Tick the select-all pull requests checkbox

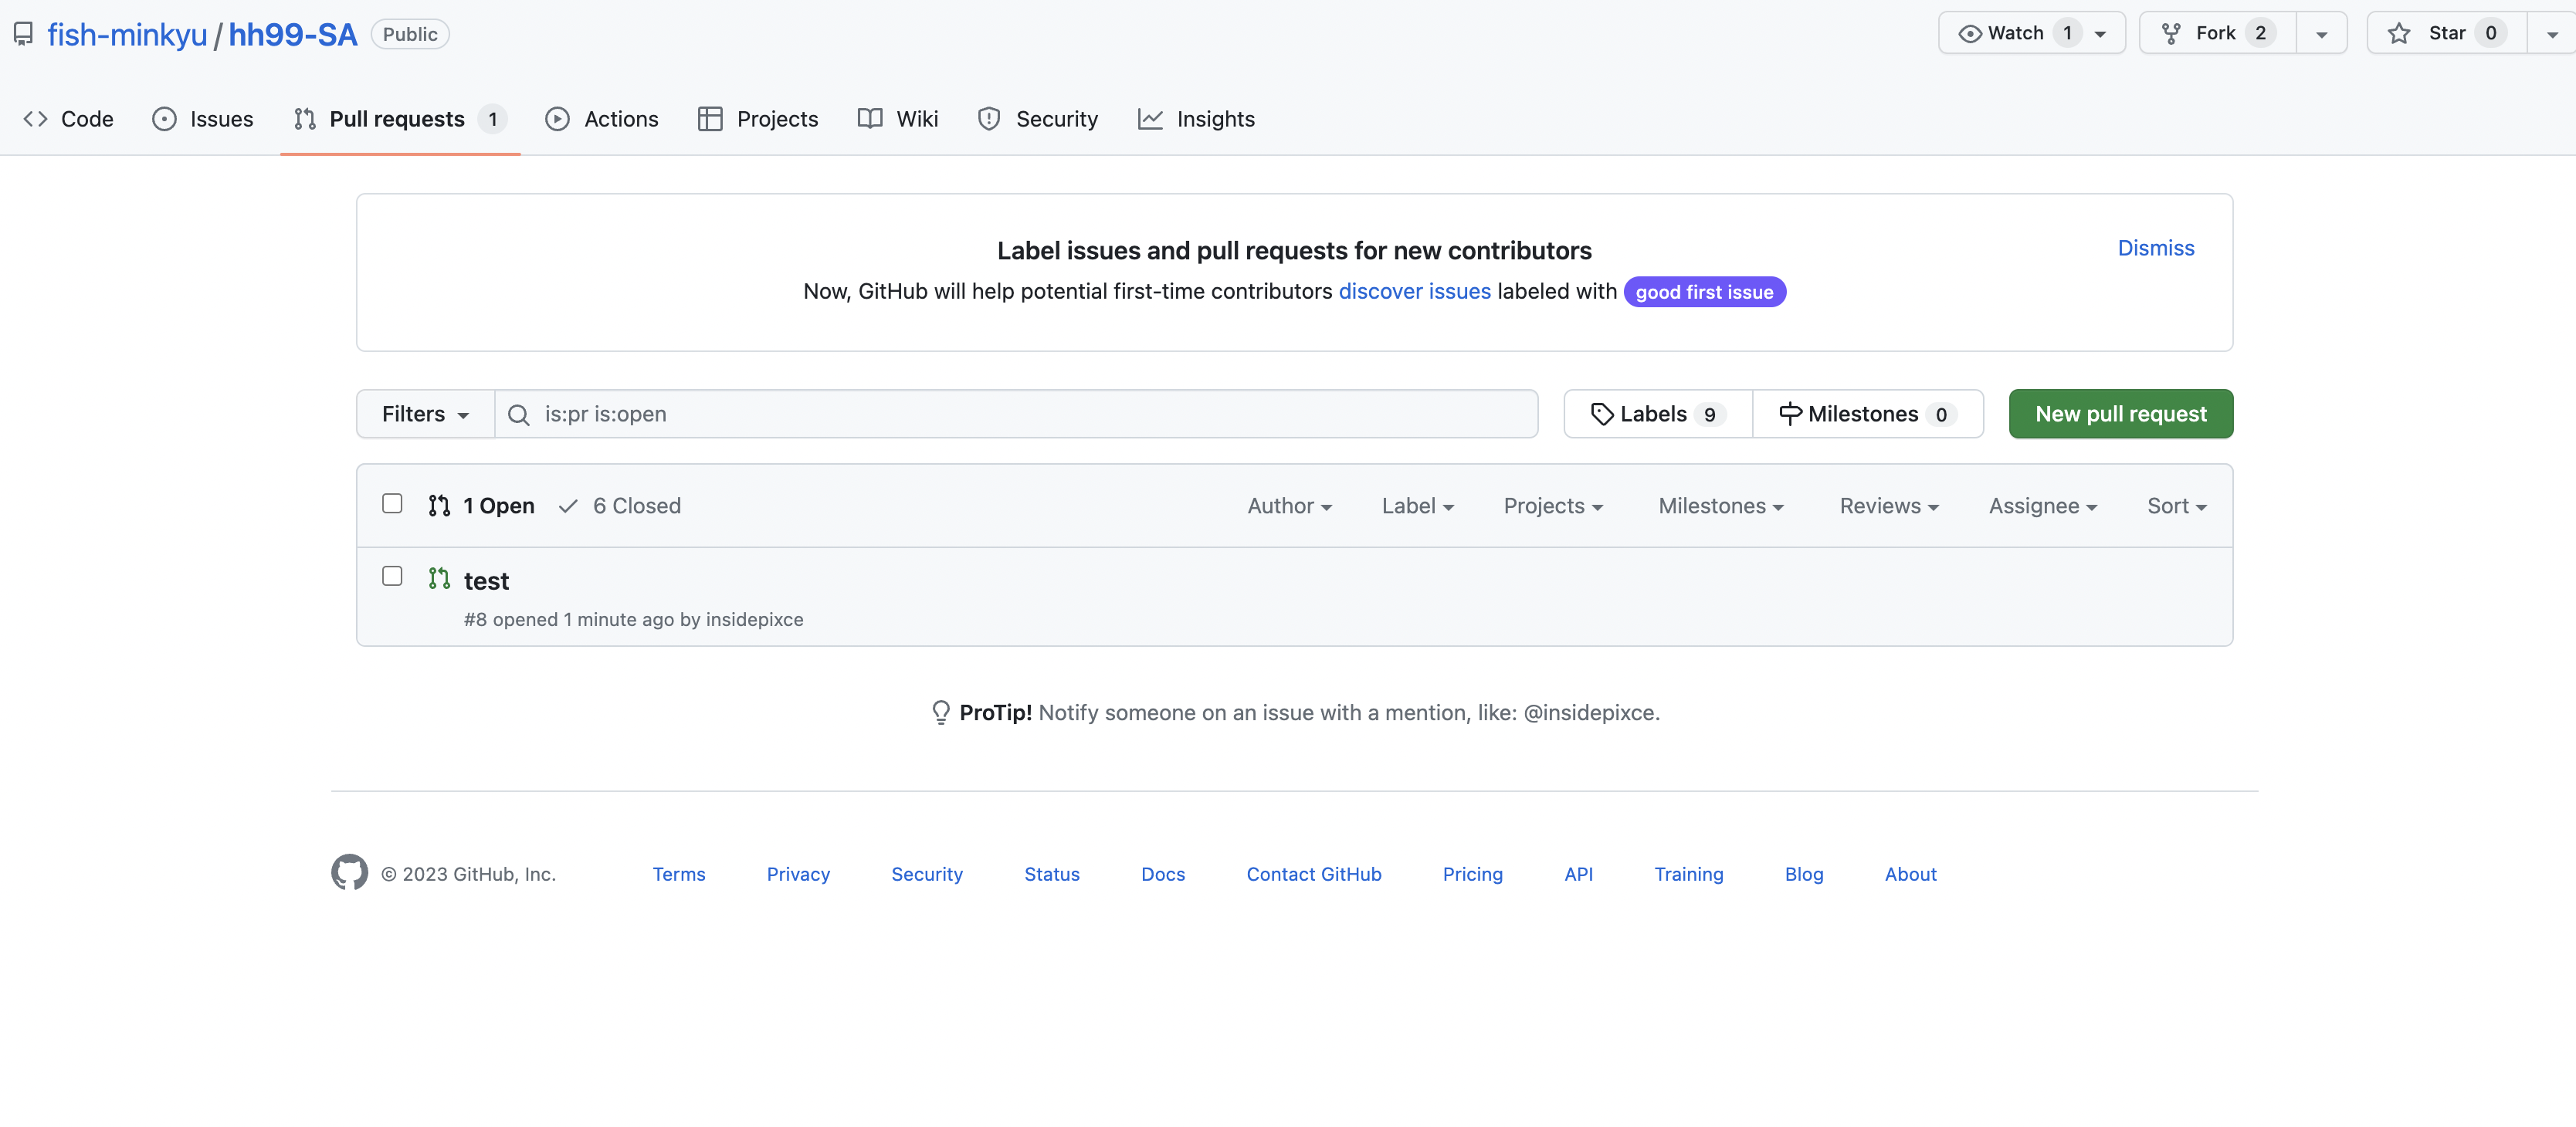(x=392, y=504)
